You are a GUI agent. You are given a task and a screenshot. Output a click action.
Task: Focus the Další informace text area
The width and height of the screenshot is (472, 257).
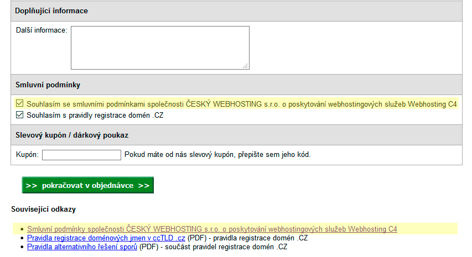159,48
